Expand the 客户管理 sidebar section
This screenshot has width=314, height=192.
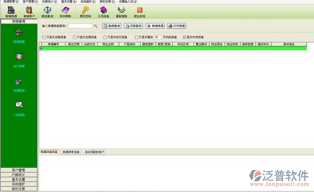point(19,170)
